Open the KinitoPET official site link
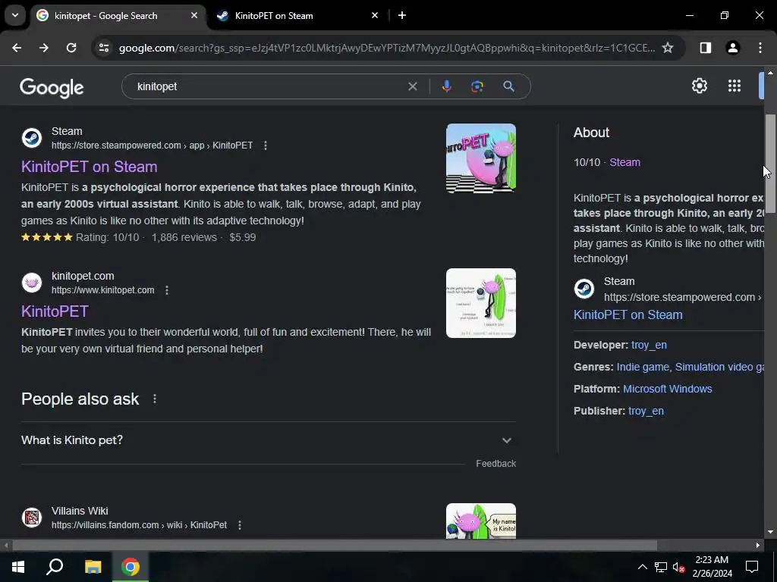 click(55, 311)
